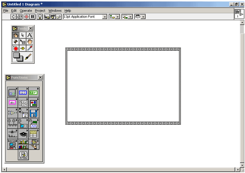Screen dimensions: 245x173
Task: Open the Edit menu
Action: click(14, 11)
